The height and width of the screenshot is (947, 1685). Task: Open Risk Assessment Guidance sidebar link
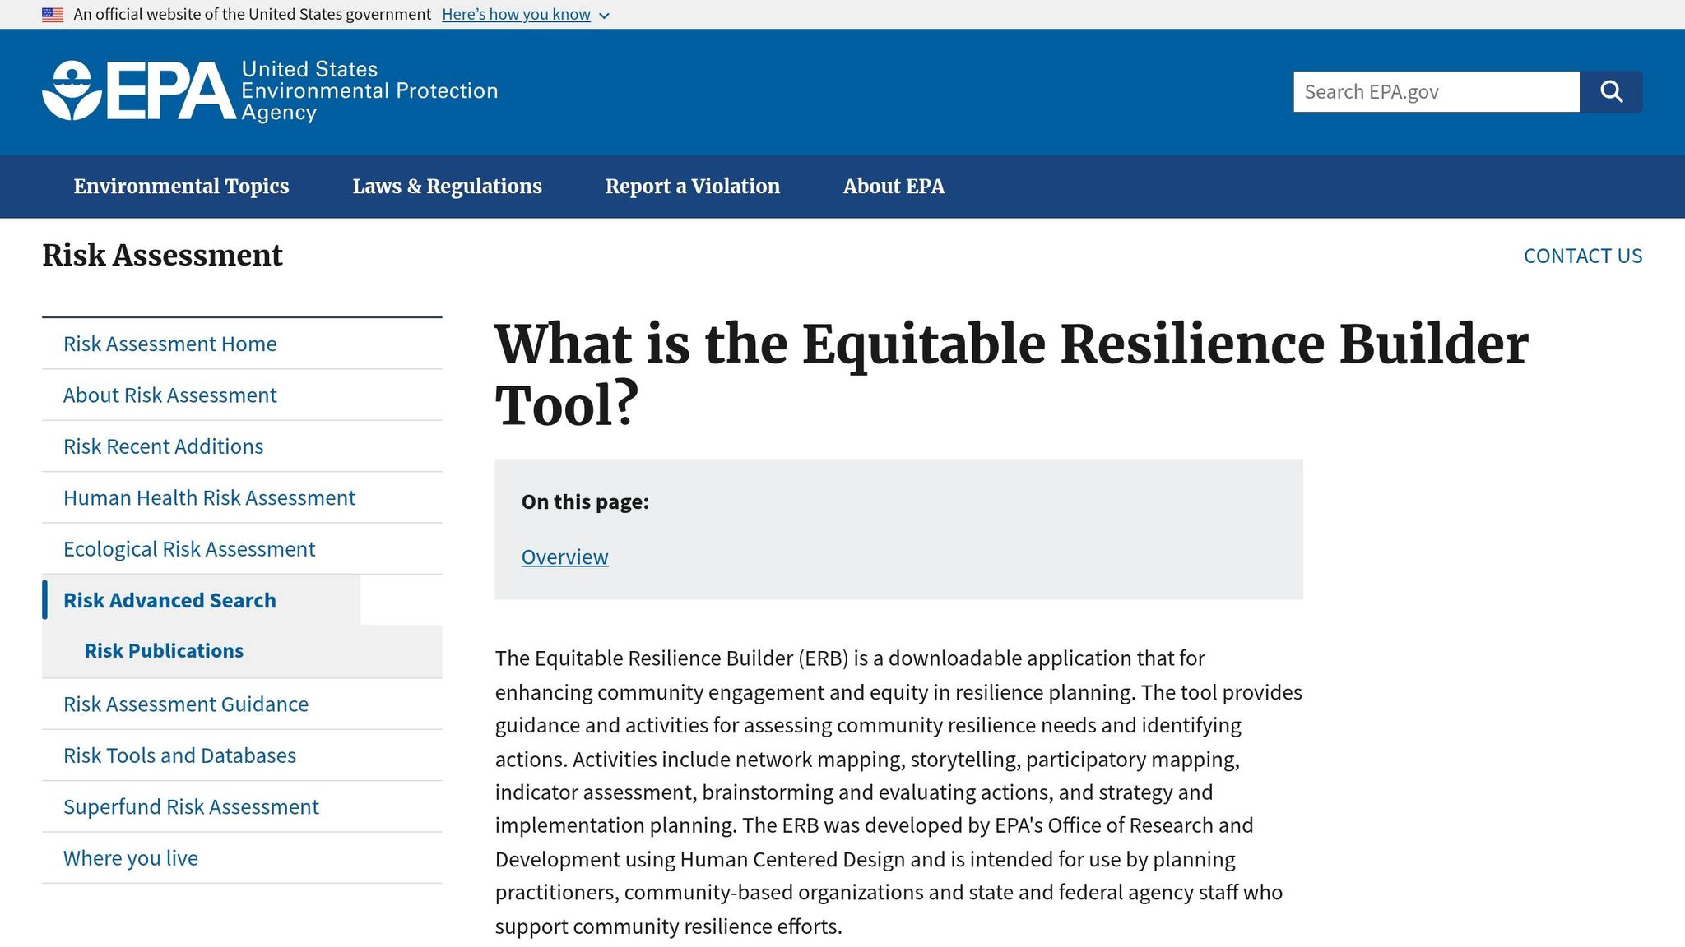click(x=242, y=704)
